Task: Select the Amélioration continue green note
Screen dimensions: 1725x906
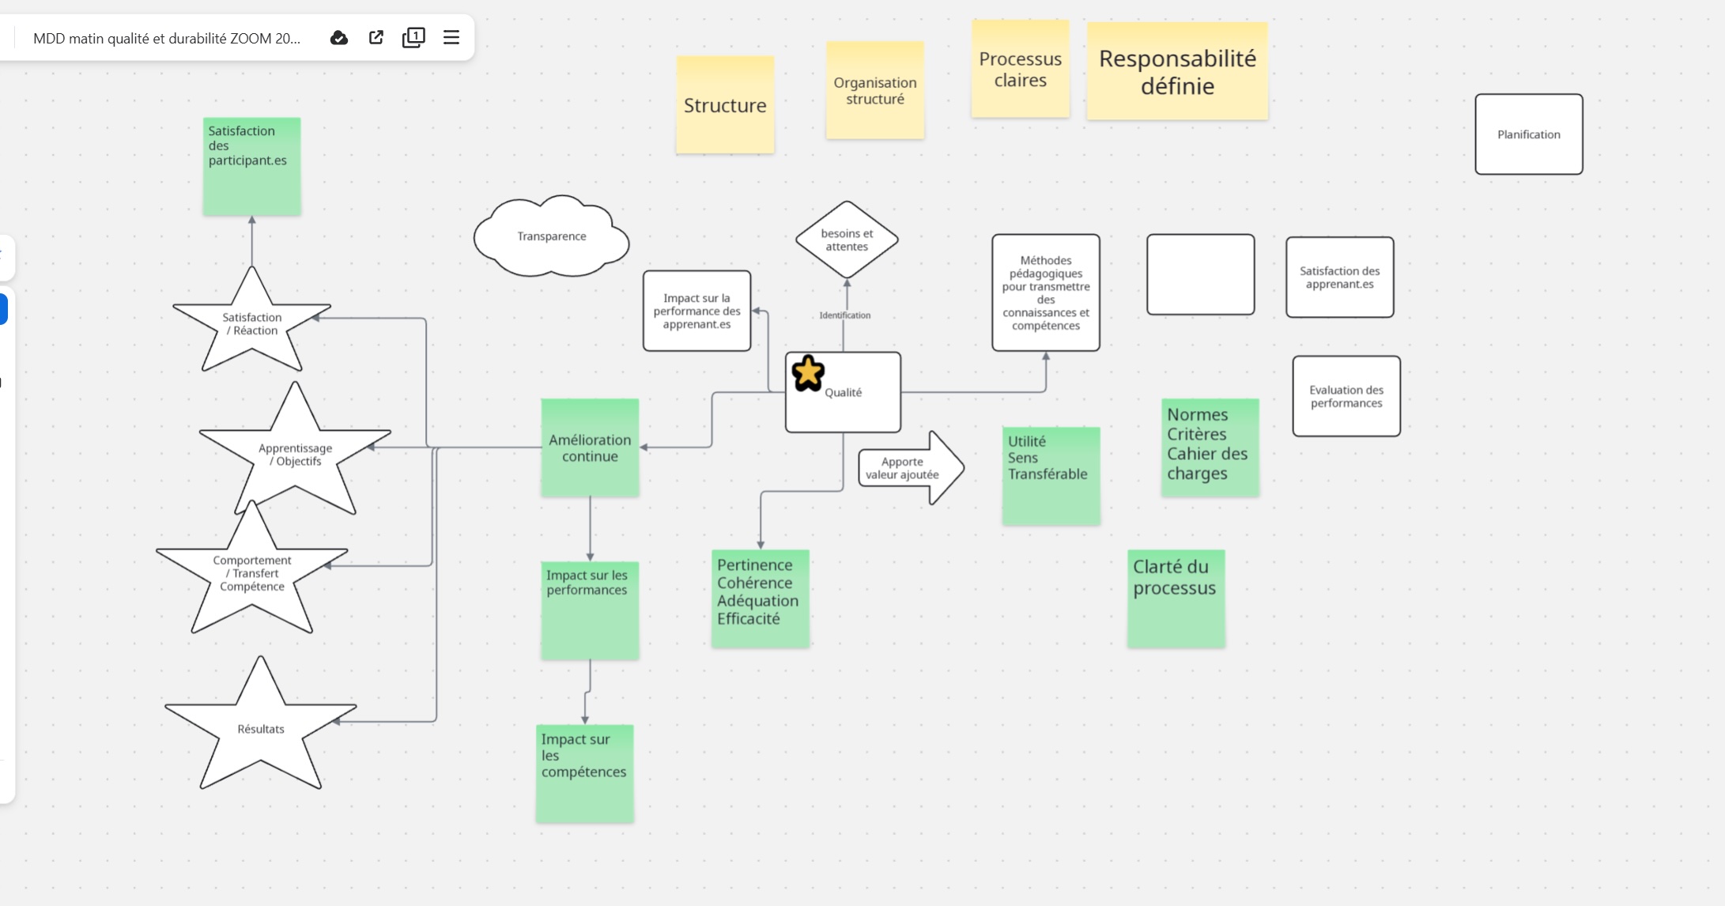Action: click(x=590, y=448)
